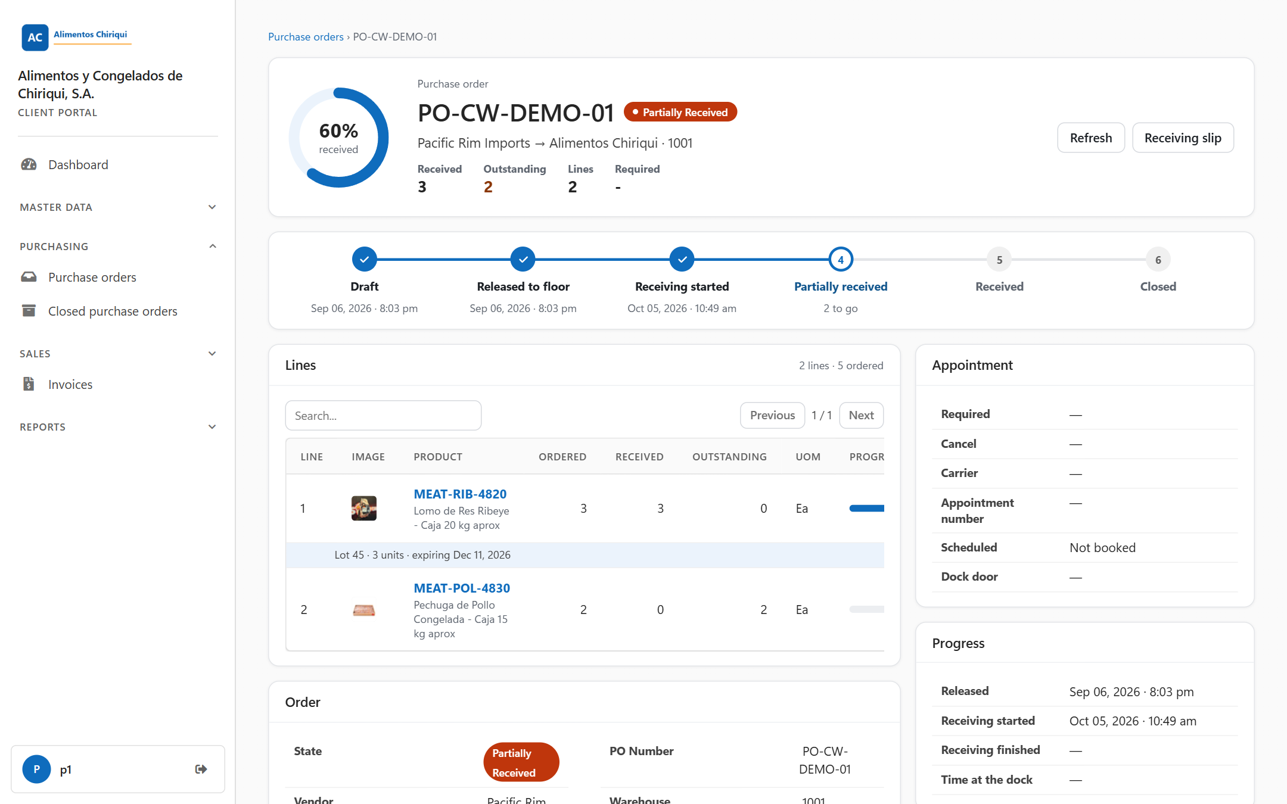Image resolution: width=1287 pixels, height=804 pixels.
Task: Click the MEAT-POL-4830 line progress bar
Action: tap(866, 609)
